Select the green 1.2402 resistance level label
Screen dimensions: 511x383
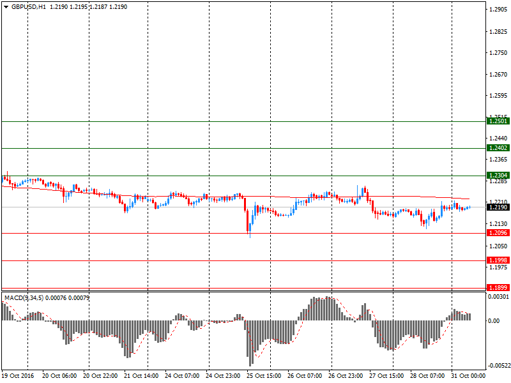[x=498, y=148]
